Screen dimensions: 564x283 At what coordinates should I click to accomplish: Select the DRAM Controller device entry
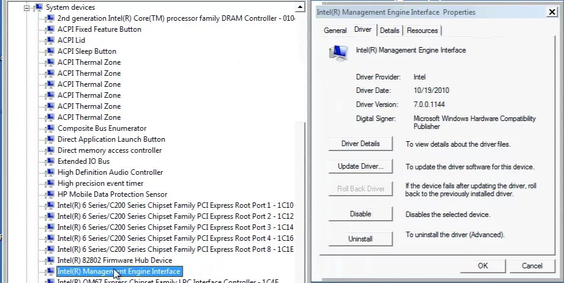176,18
